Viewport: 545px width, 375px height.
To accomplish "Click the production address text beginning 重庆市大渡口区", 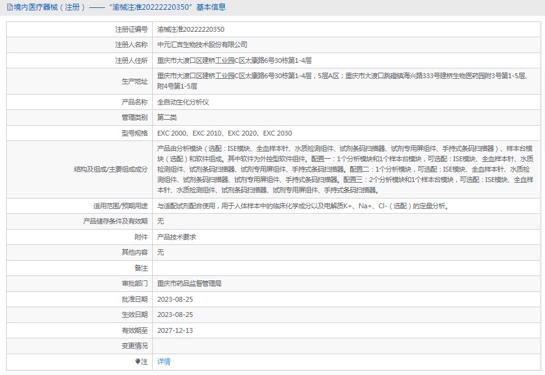I will click(x=343, y=81).
